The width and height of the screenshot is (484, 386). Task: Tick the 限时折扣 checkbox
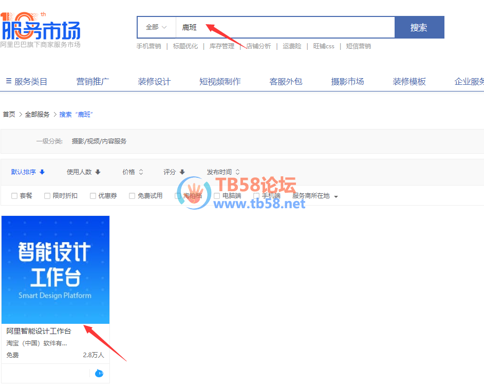point(48,196)
